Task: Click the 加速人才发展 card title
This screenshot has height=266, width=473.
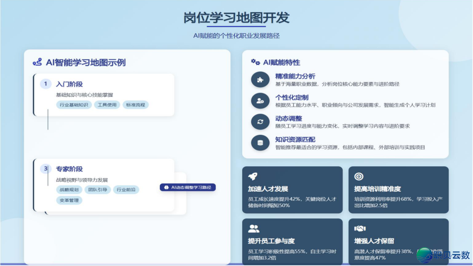Action: coord(268,189)
